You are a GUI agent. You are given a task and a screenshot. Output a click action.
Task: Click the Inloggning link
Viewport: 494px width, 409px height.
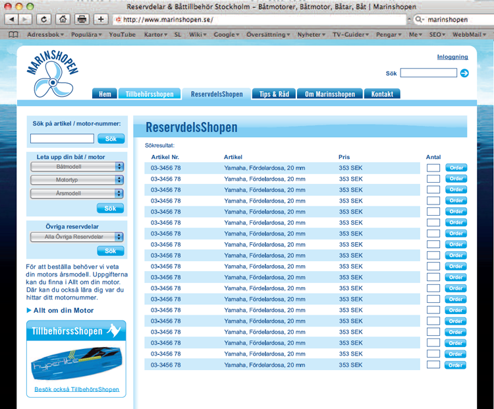click(452, 57)
